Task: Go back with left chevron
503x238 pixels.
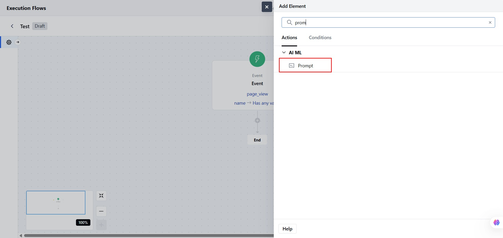Action: pyautogui.click(x=12, y=26)
